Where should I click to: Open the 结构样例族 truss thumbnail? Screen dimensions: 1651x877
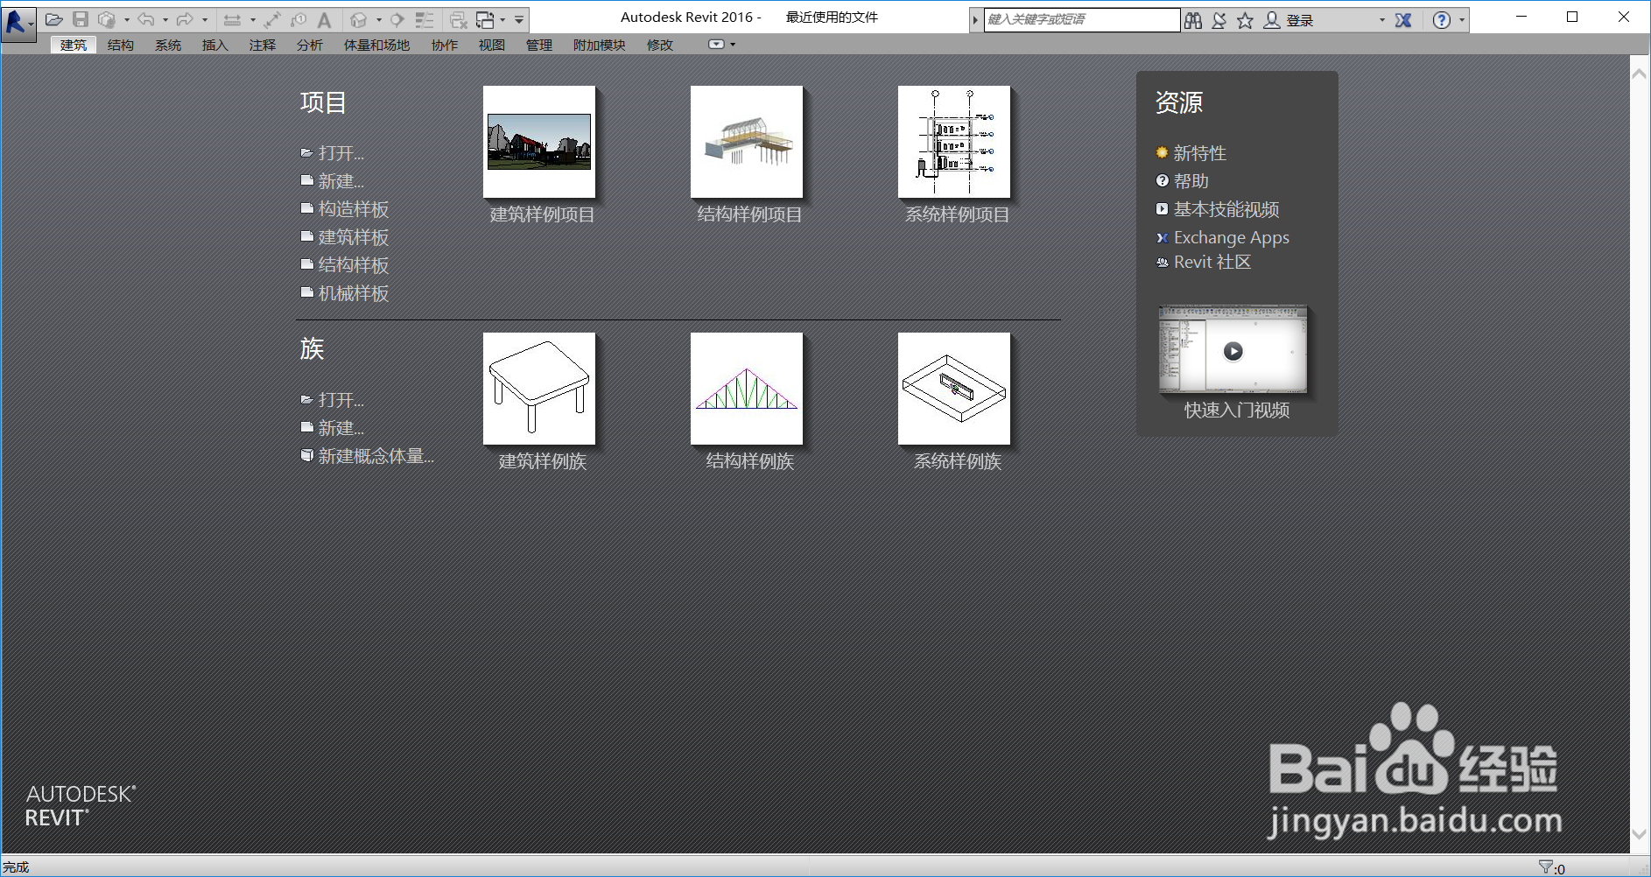[747, 389]
